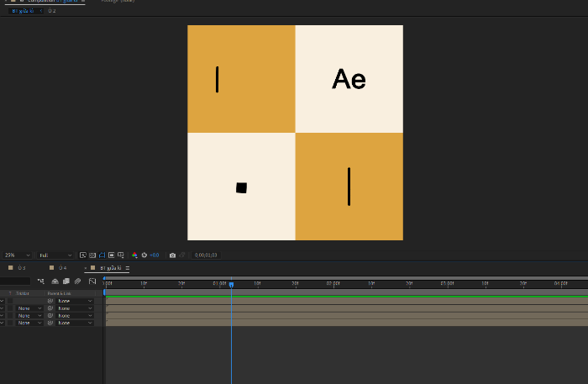Open layer 3 TrkMat None dropdown
This screenshot has width=588, height=384.
(x=29, y=315)
